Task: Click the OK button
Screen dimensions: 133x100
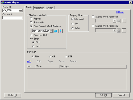Action: 103,95
